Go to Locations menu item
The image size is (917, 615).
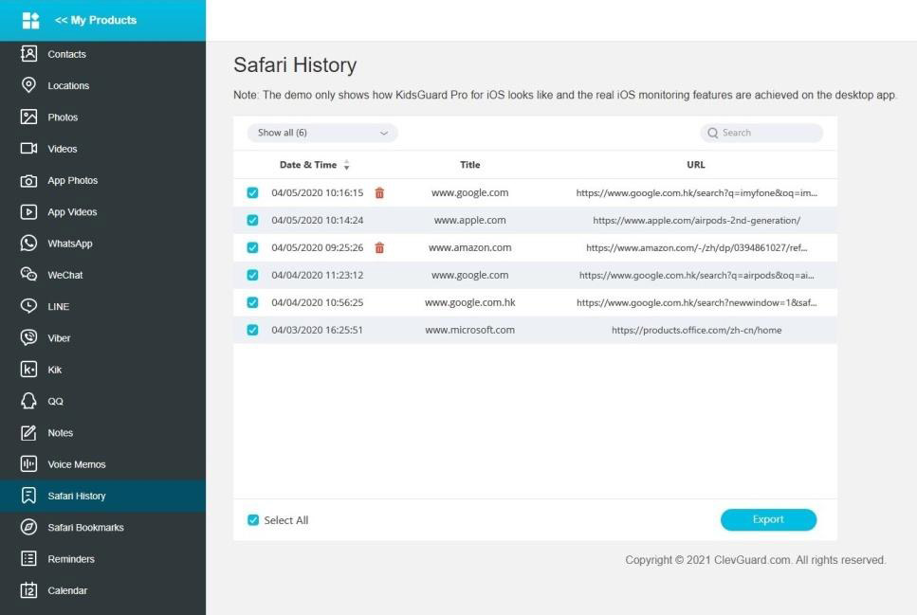pos(103,85)
